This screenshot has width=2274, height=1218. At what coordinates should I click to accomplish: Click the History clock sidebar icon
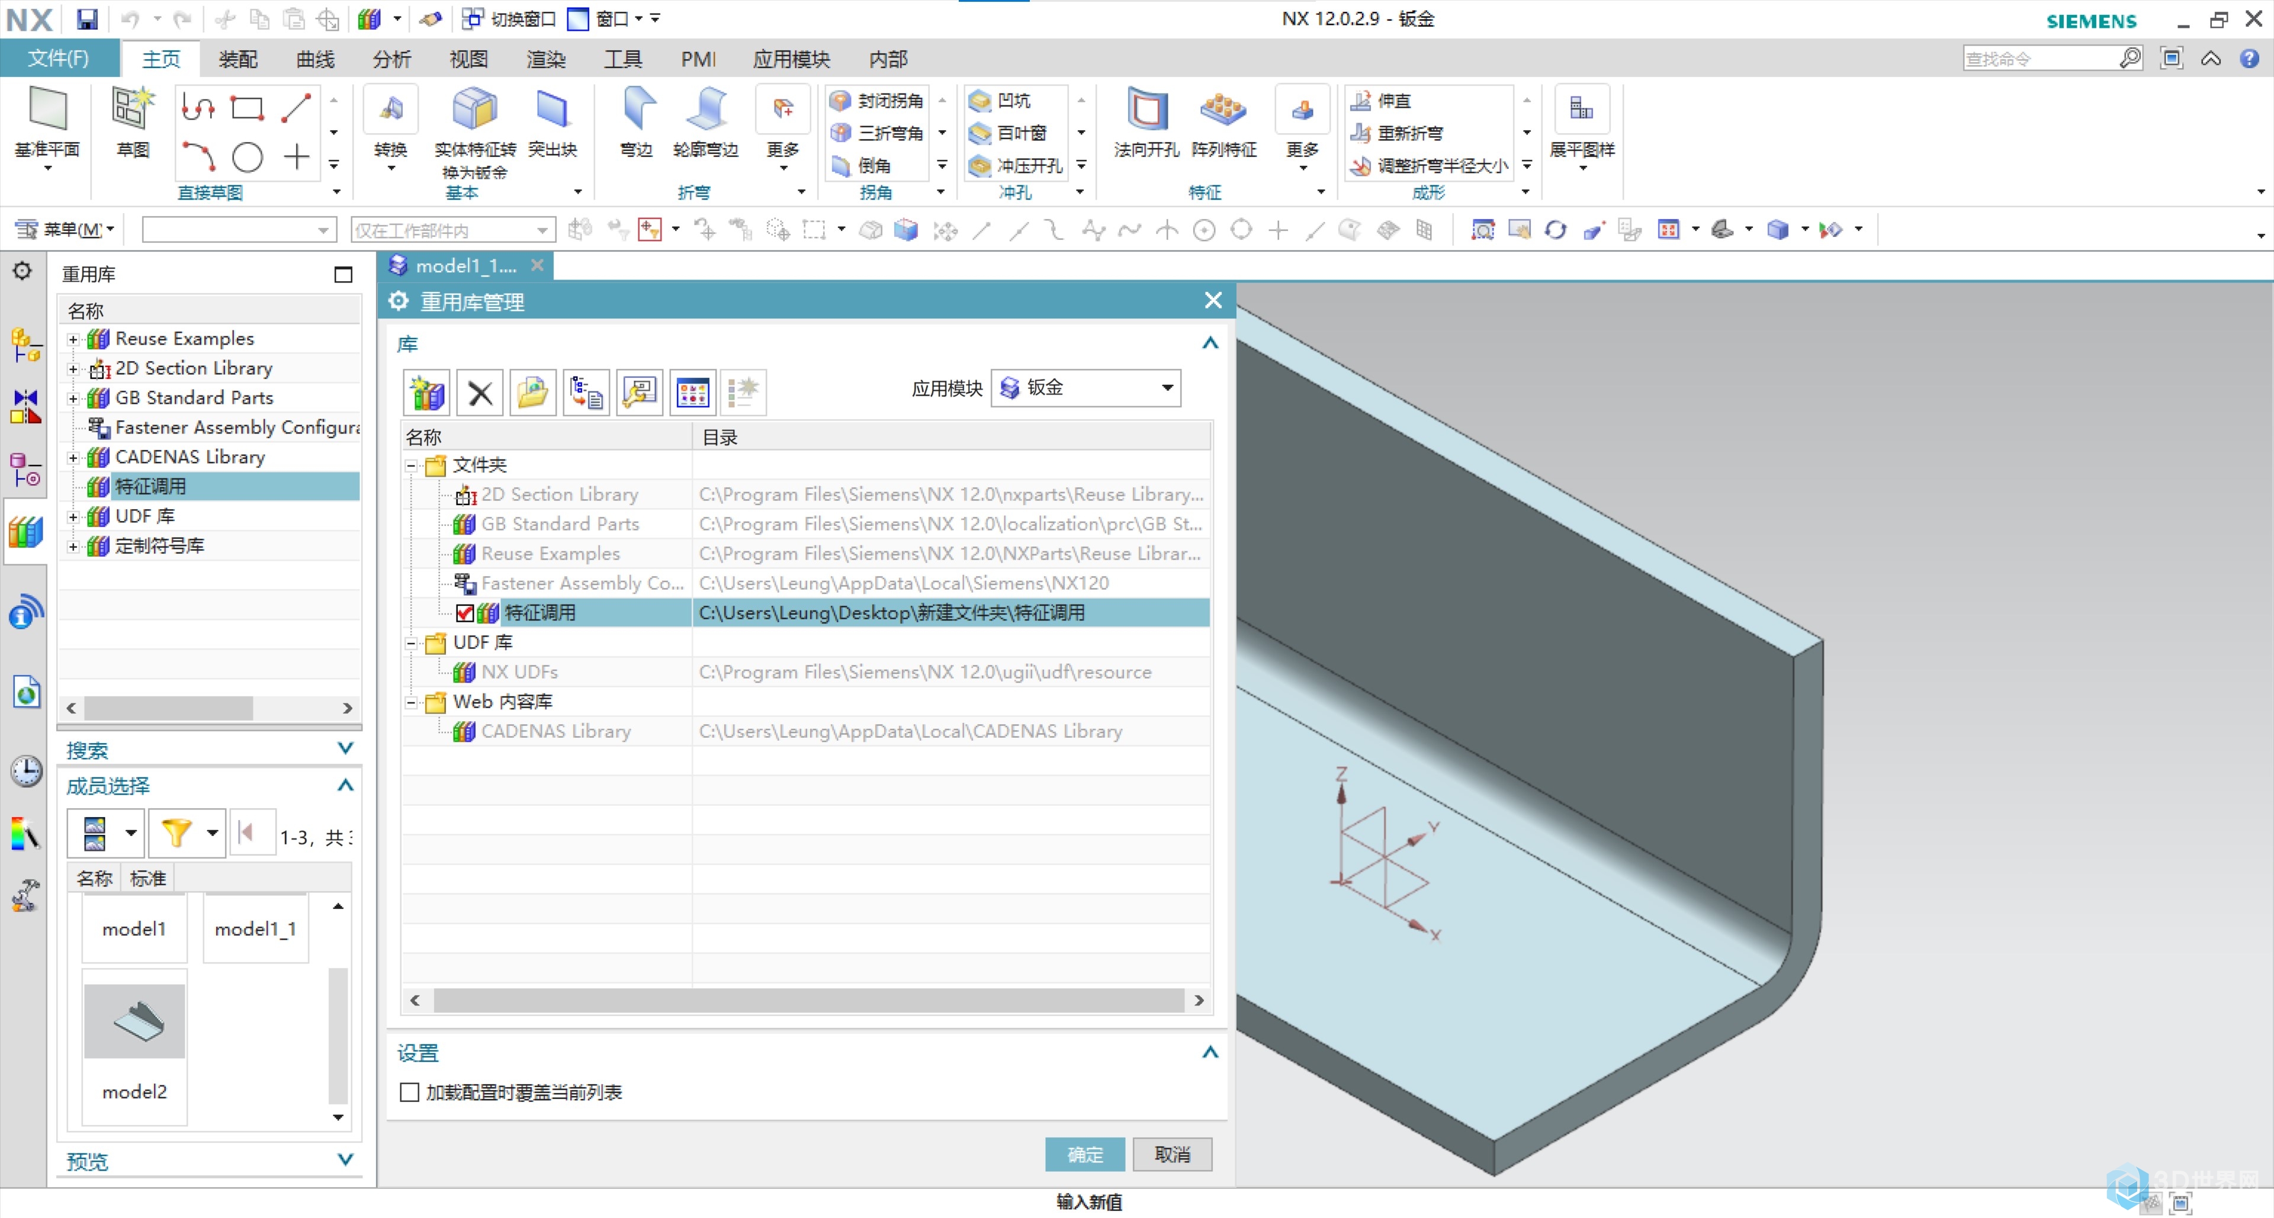click(25, 772)
